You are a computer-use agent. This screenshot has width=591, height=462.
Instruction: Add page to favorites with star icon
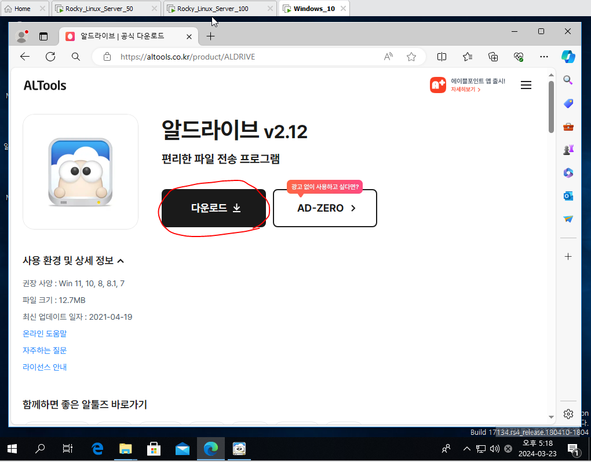click(411, 57)
